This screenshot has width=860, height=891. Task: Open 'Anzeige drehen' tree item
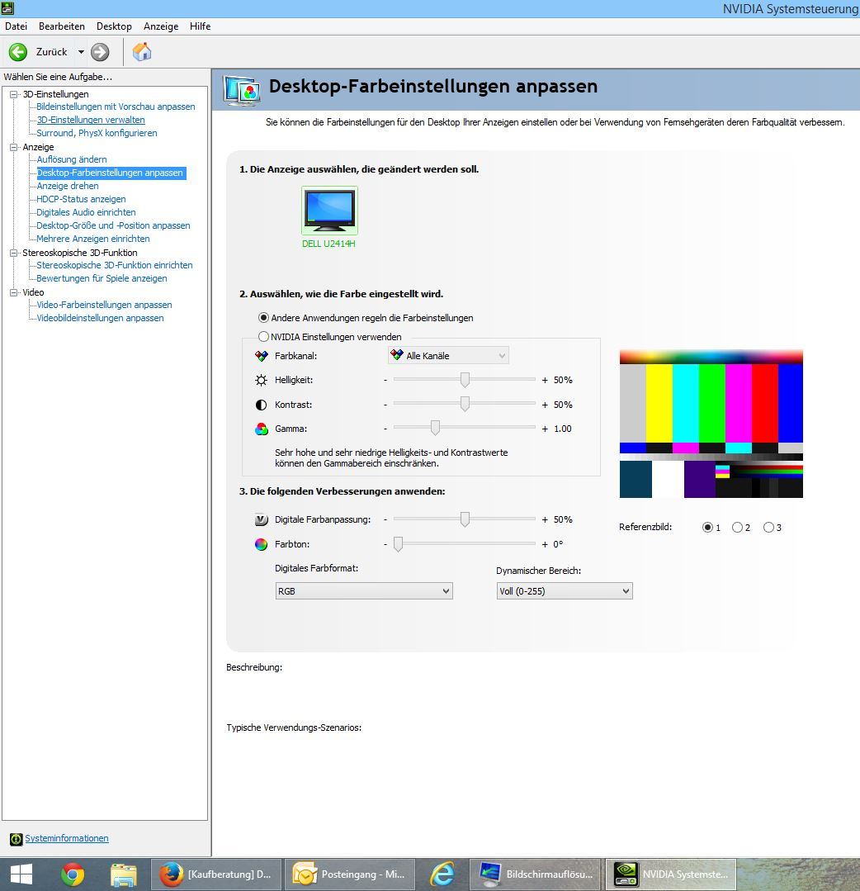pos(68,187)
